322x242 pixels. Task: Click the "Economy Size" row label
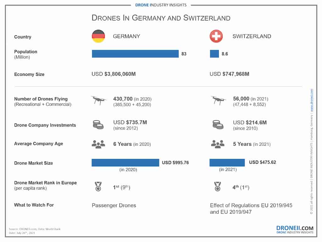[x=29, y=74]
